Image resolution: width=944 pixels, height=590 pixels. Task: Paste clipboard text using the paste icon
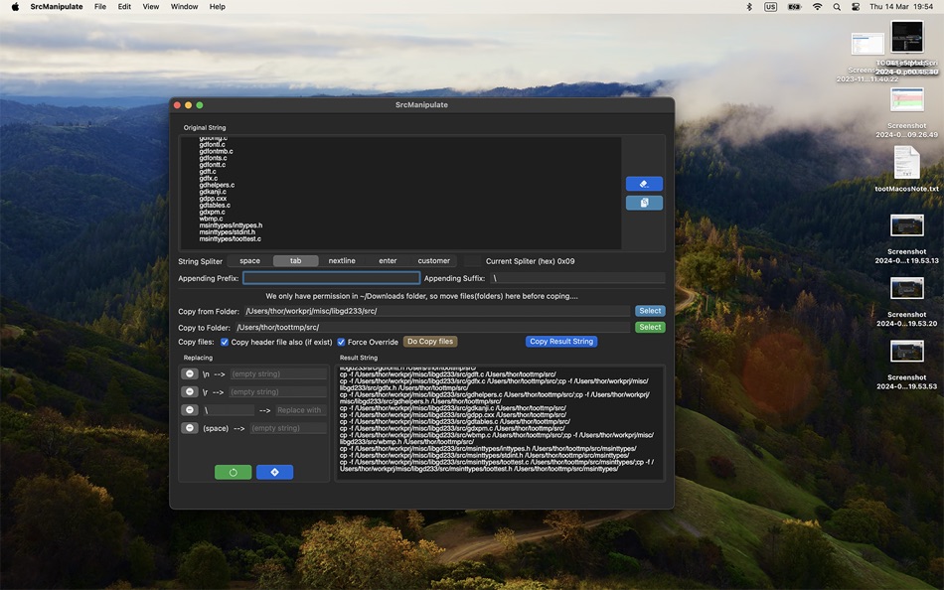pos(643,203)
